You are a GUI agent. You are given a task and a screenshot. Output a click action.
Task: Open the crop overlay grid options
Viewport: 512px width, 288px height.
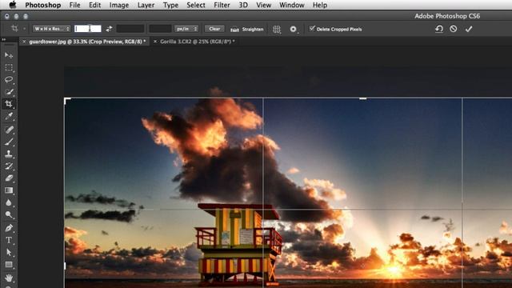coord(277,29)
